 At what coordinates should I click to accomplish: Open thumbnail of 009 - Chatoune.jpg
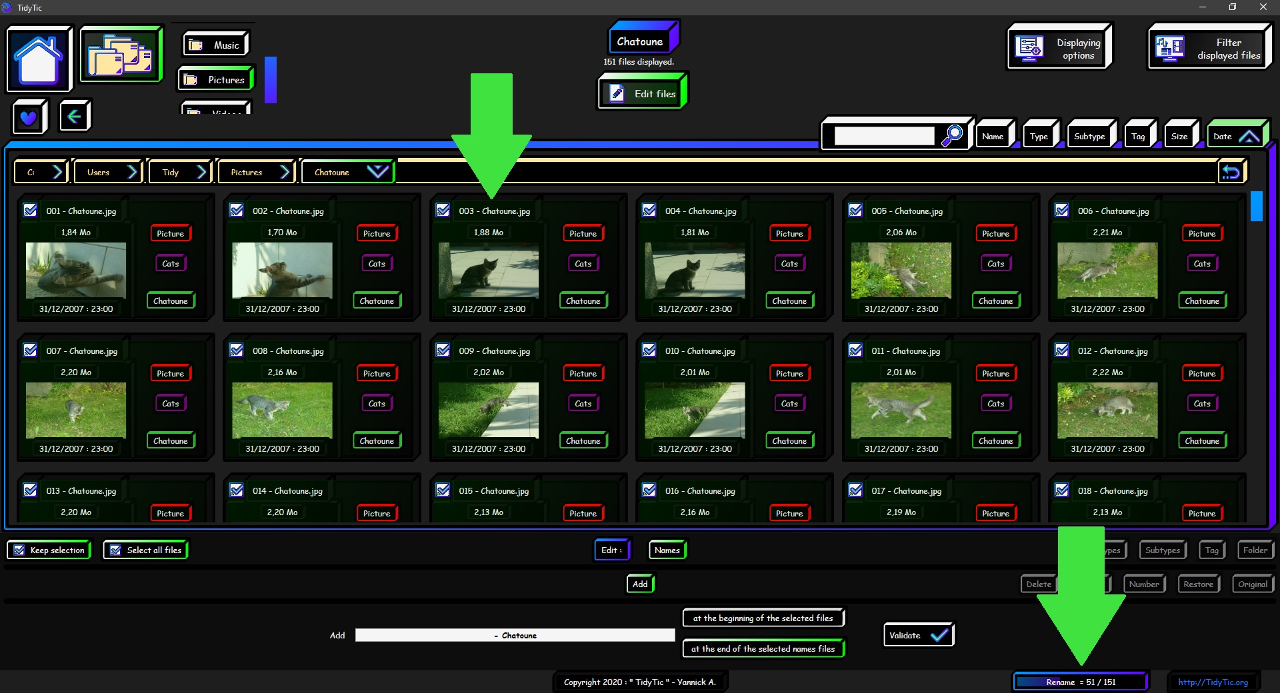tap(489, 410)
